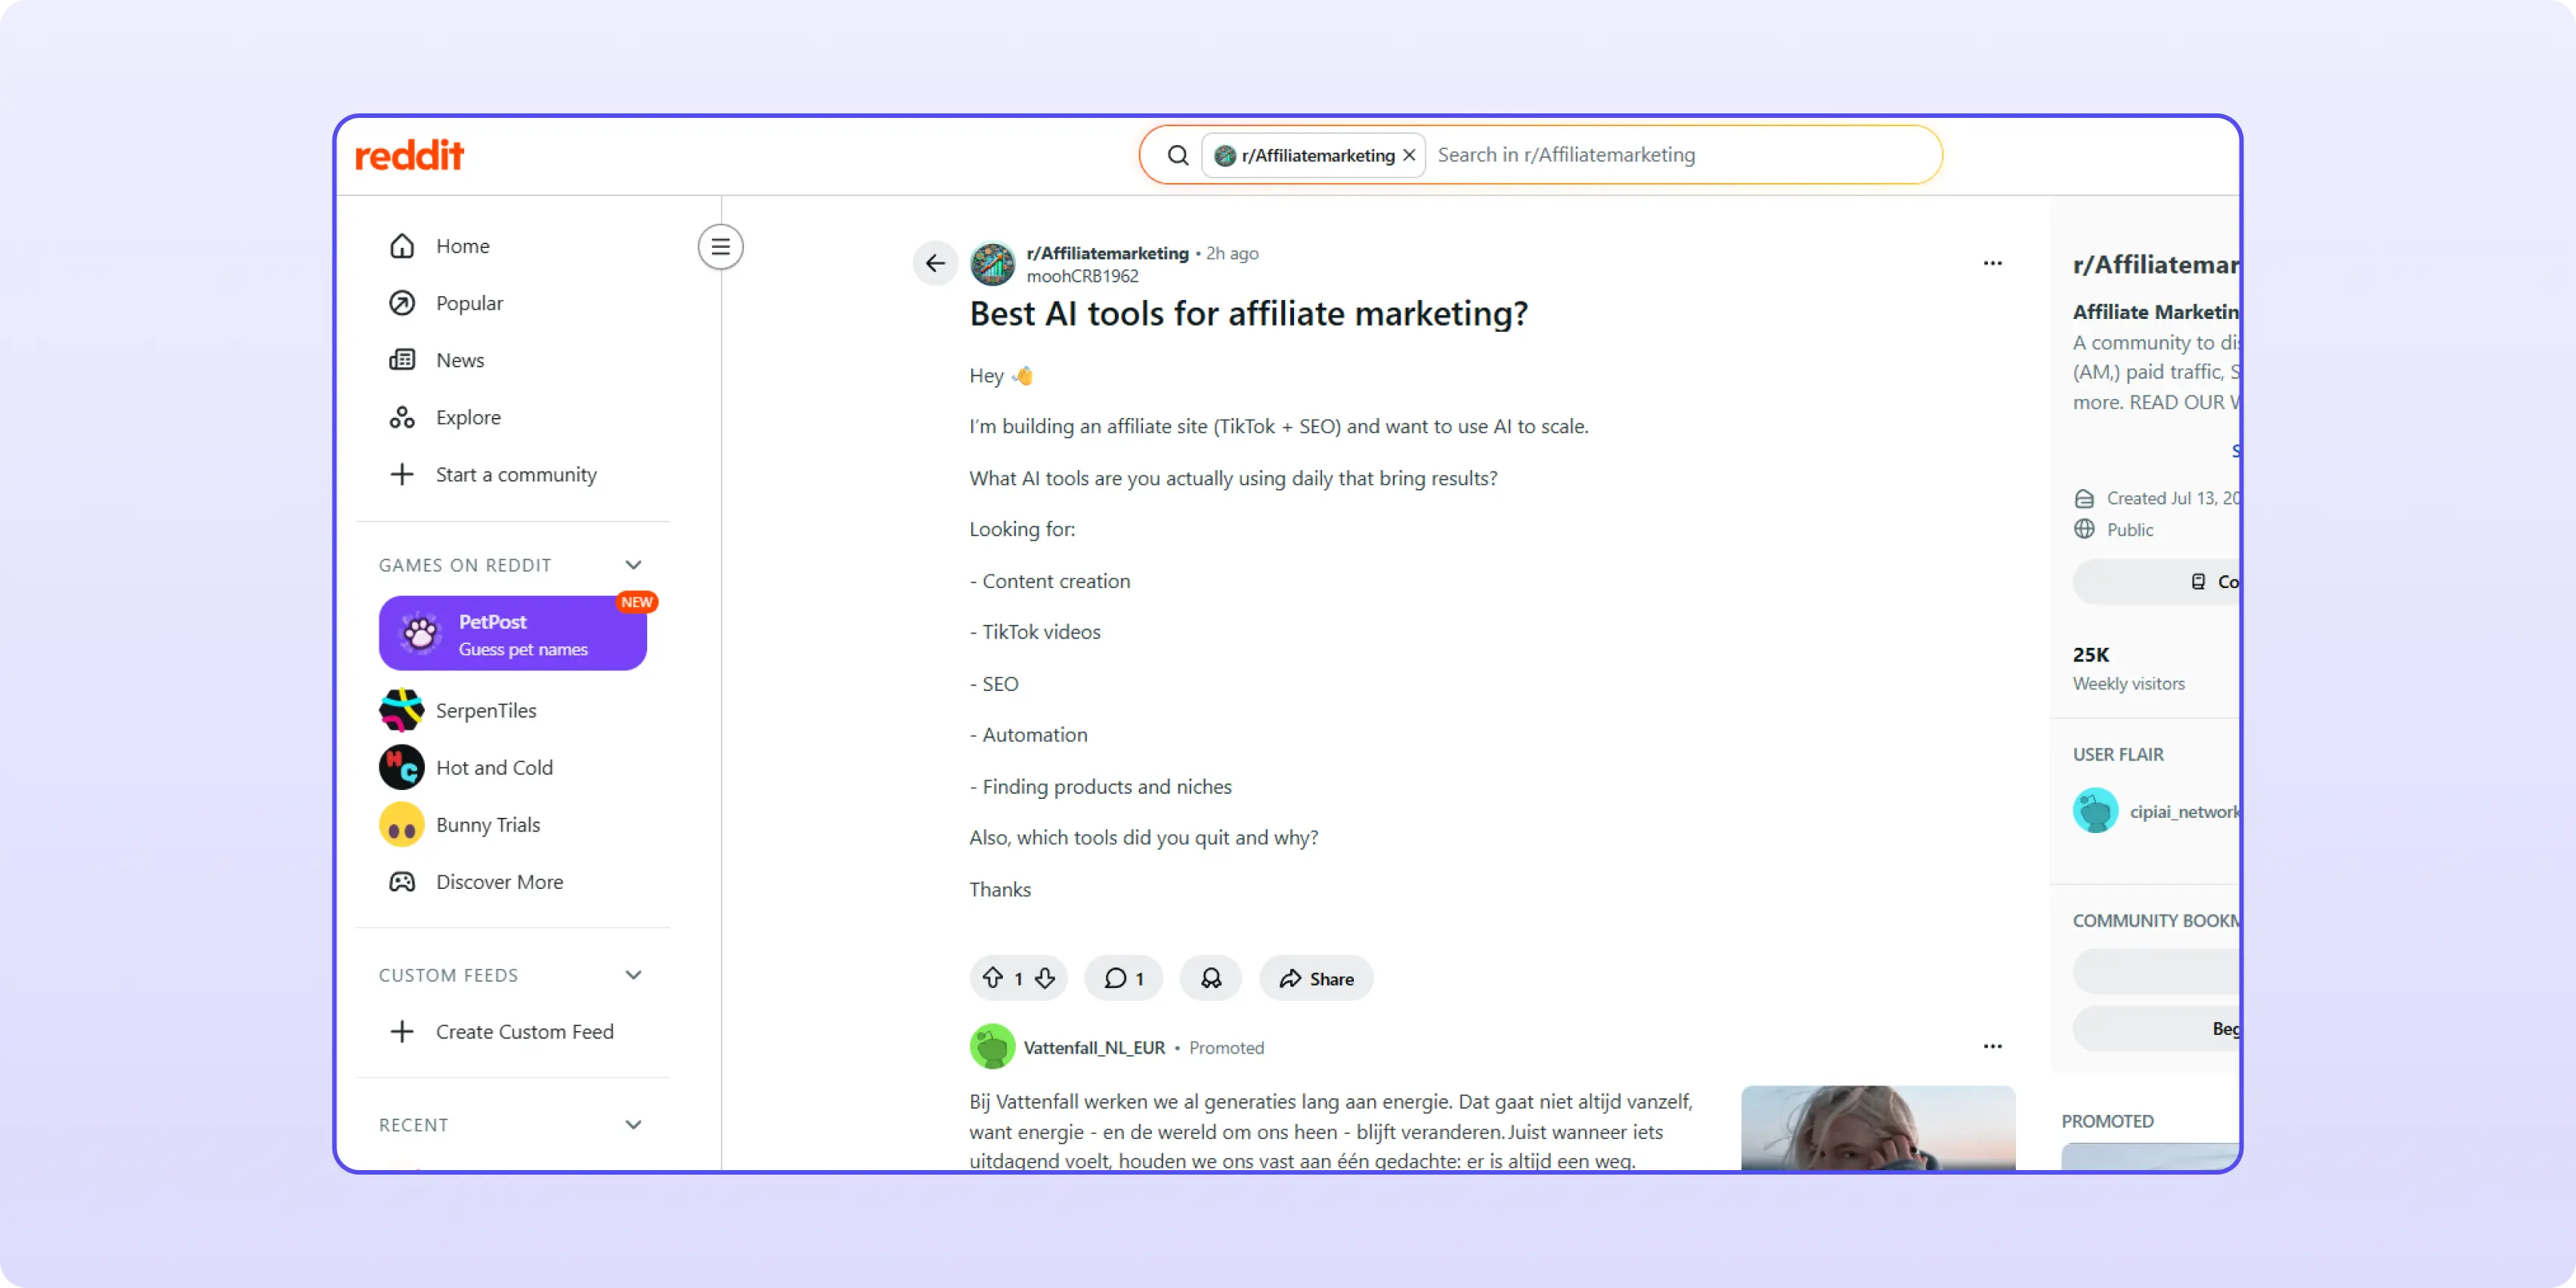The height and width of the screenshot is (1288, 2576).
Task: Click the Share button
Action: point(1316,978)
